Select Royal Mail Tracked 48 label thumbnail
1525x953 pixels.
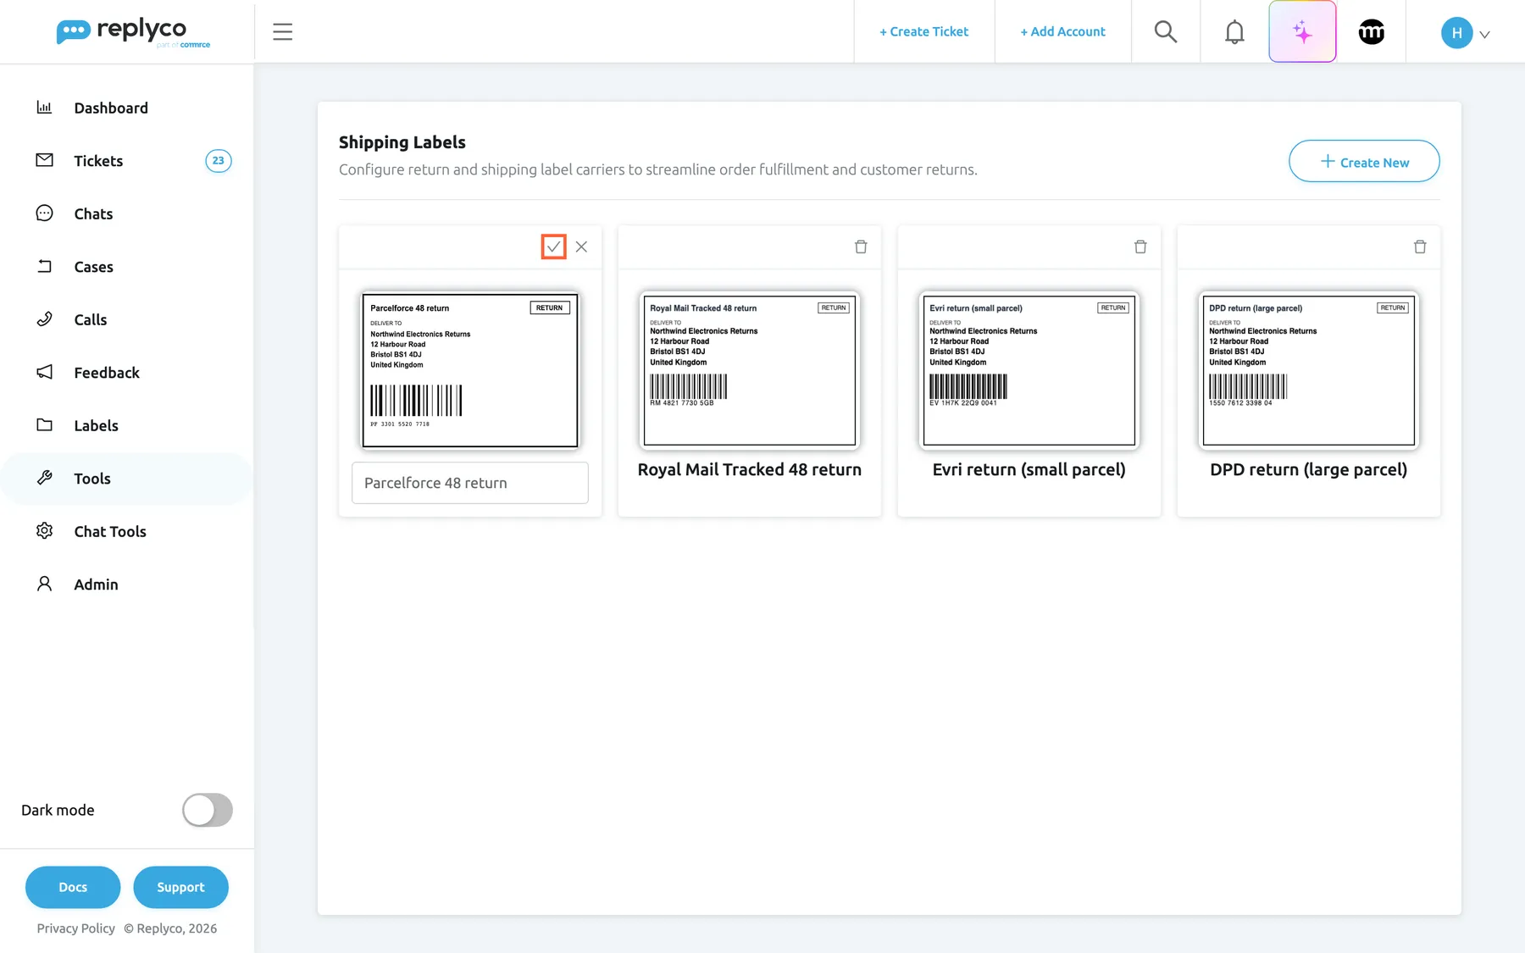(750, 370)
